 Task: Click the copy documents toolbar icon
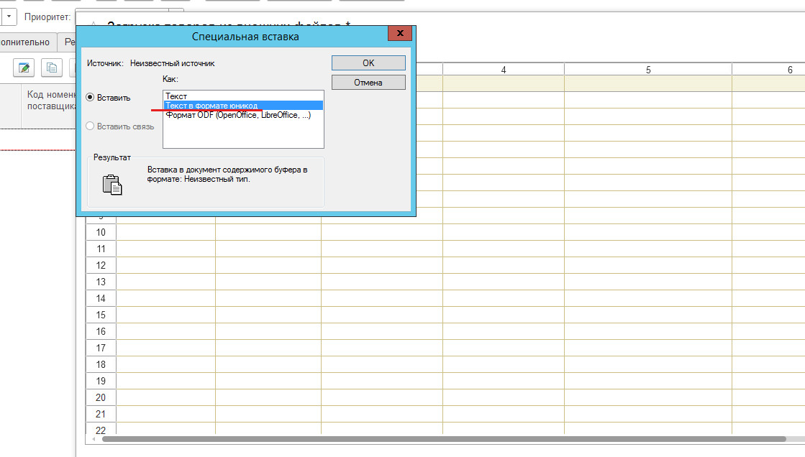point(52,68)
